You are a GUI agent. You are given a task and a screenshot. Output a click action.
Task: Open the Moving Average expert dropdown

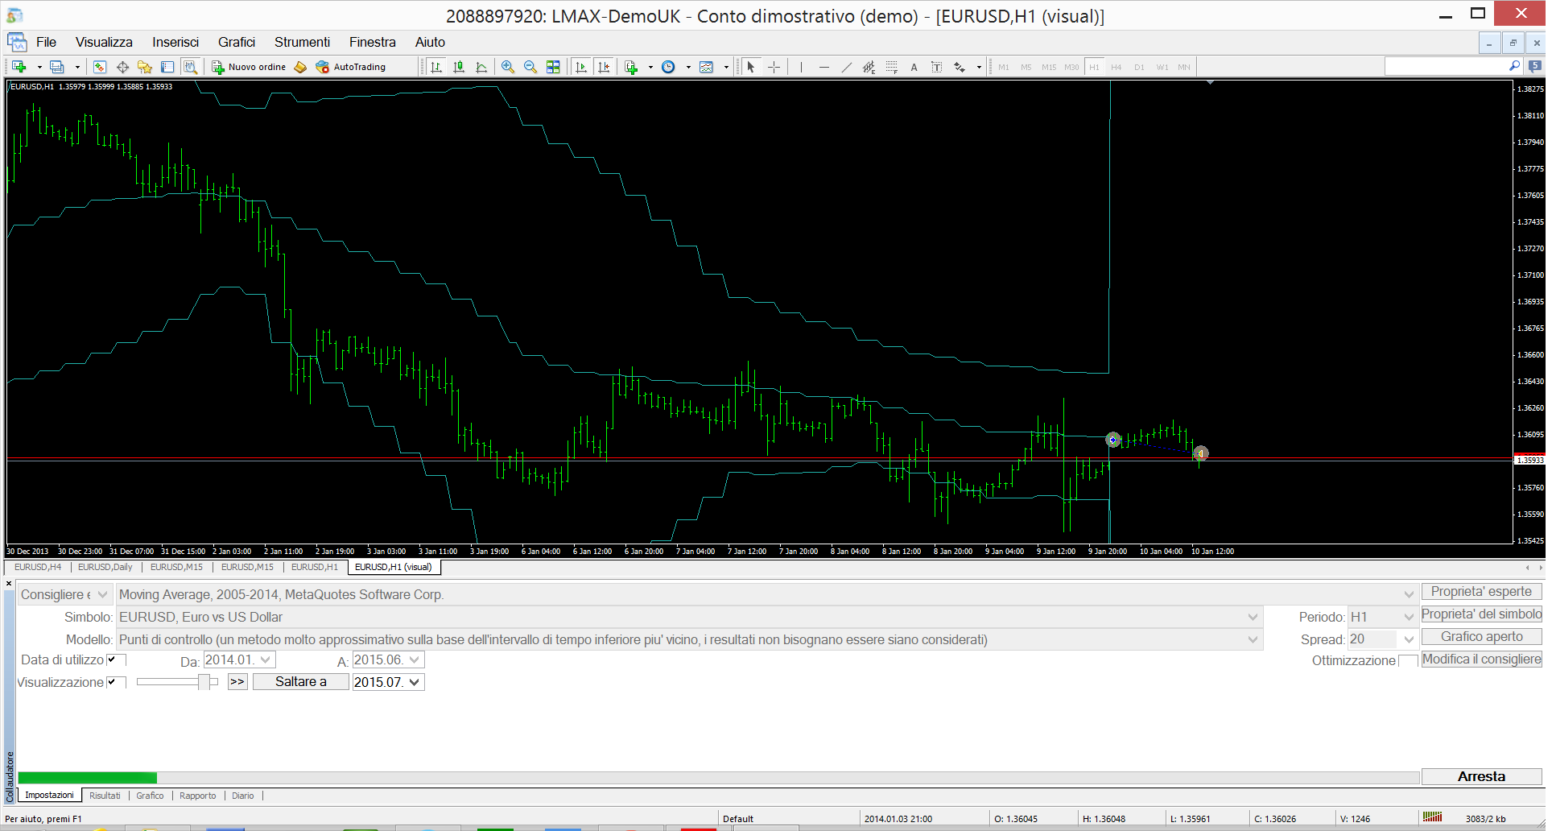[x=1409, y=594]
